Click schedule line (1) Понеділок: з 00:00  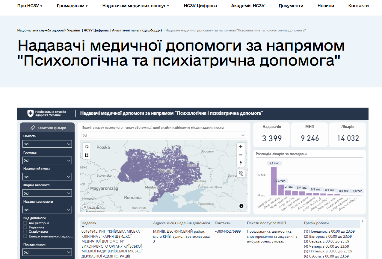tap(329, 231)
